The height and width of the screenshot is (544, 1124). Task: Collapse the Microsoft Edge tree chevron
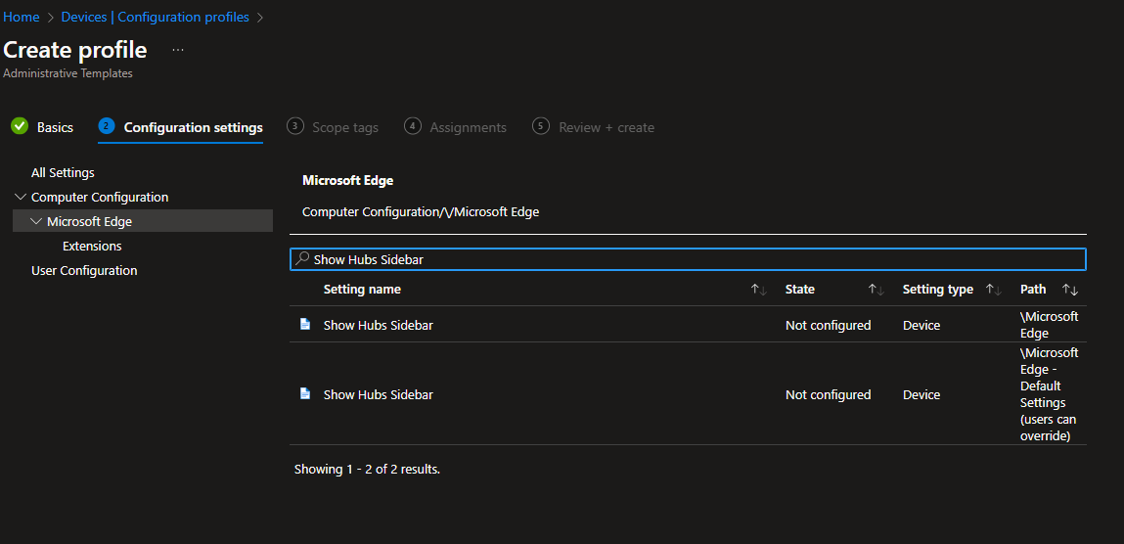tap(36, 221)
